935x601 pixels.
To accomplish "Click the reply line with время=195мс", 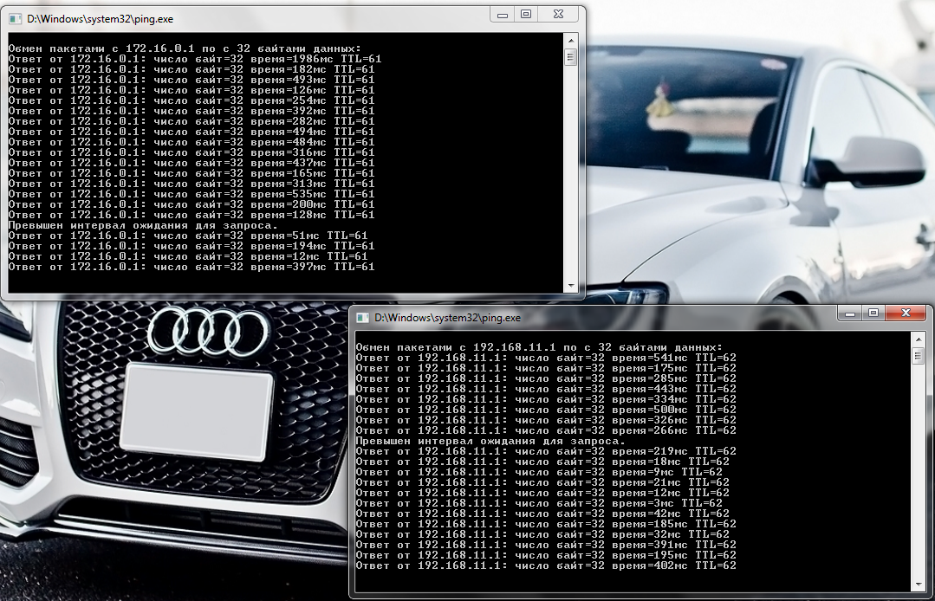I will tap(546, 555).
